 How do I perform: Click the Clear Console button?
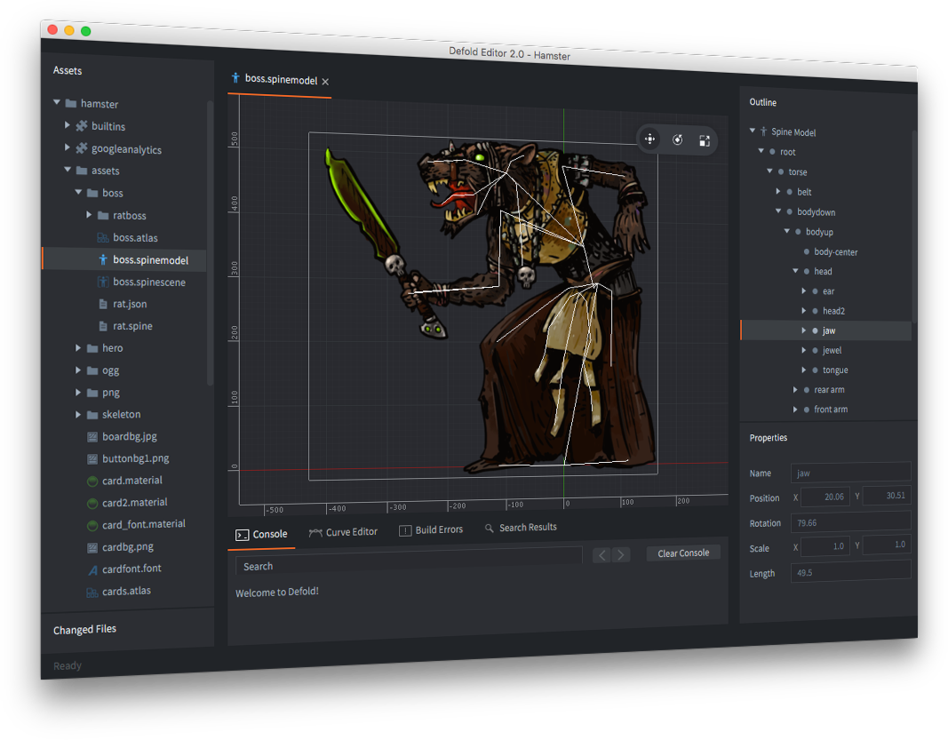682,553
